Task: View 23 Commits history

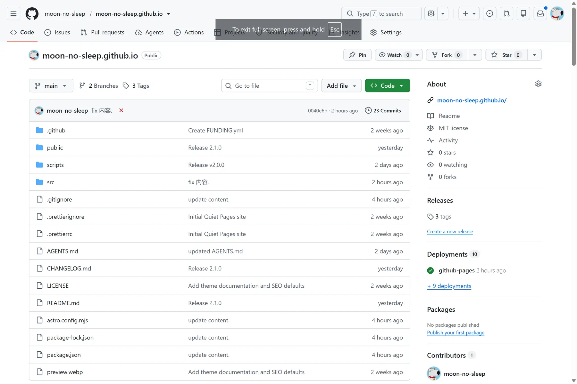Action: click(383, 110)
